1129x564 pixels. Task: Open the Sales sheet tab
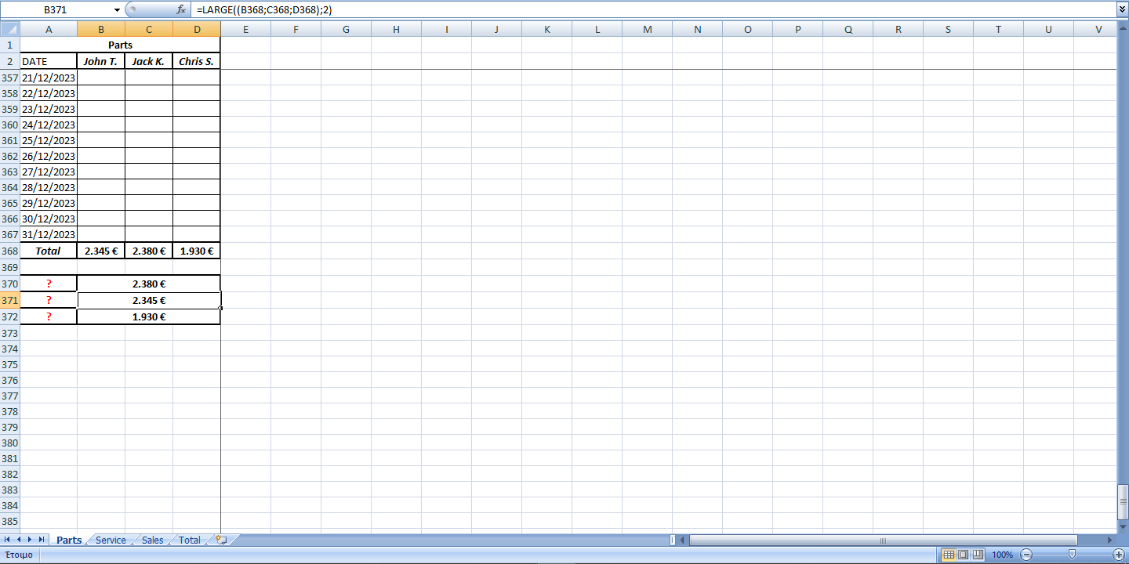[x=151, y=540]
